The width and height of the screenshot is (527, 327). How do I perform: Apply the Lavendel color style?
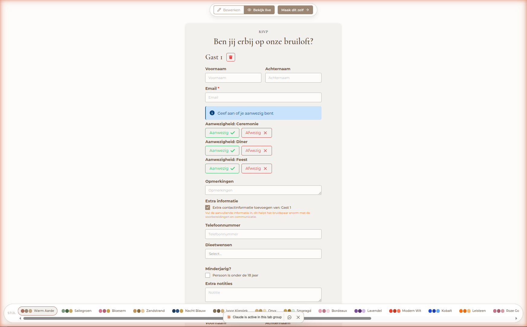click(x=368, y=311)
